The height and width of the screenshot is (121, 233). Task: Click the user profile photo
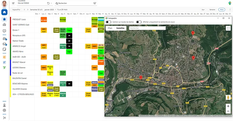click(x=4, y=4)
